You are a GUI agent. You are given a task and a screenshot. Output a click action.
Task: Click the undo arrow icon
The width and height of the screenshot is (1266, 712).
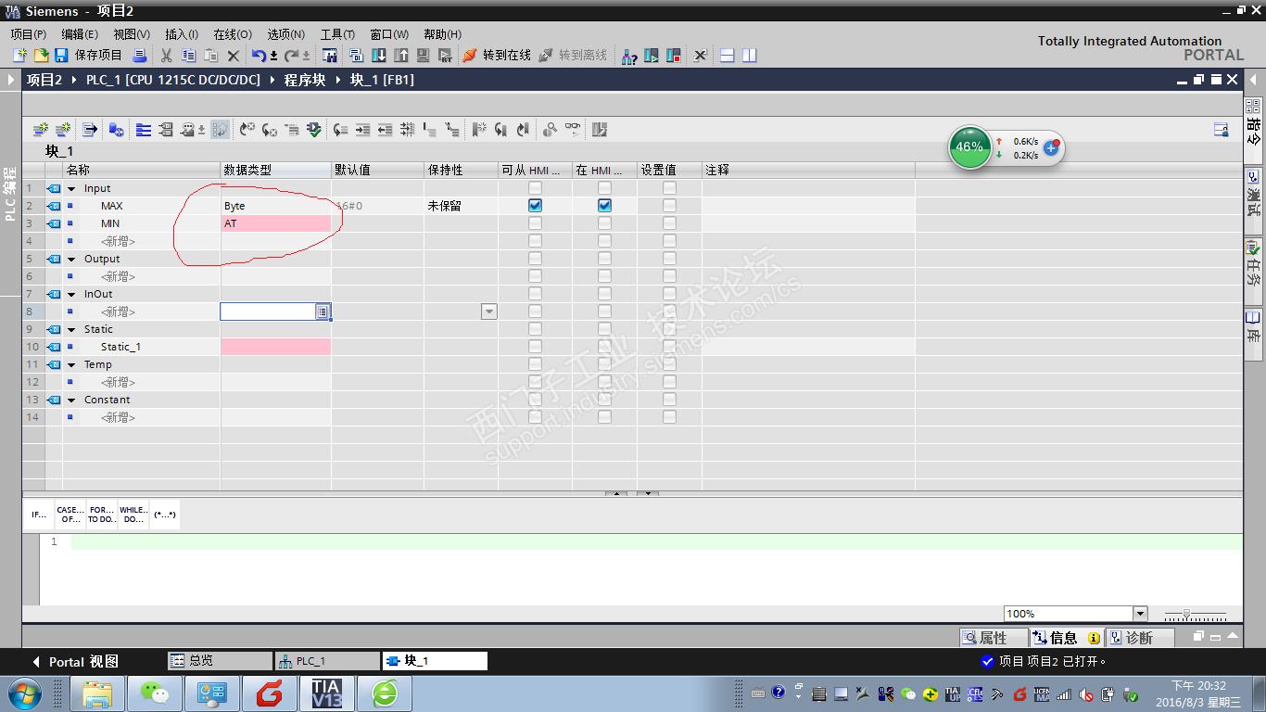click(260, 56)
